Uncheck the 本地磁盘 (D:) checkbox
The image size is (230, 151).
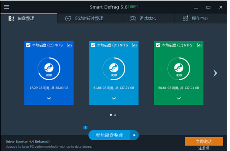tap(93, 45)
